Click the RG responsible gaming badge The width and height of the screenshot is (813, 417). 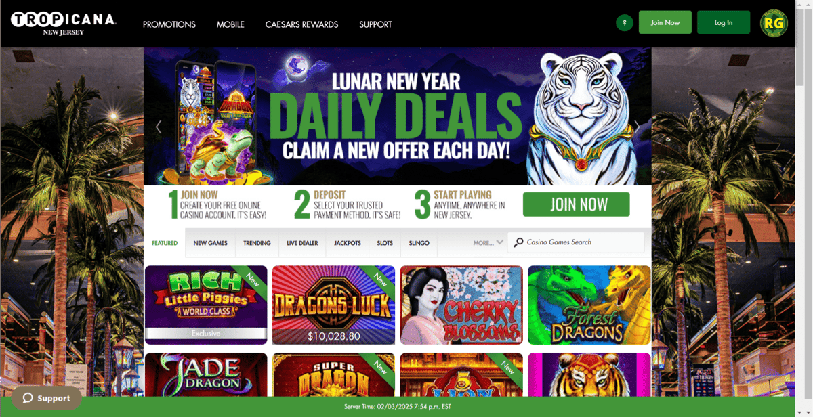[774, 24]
